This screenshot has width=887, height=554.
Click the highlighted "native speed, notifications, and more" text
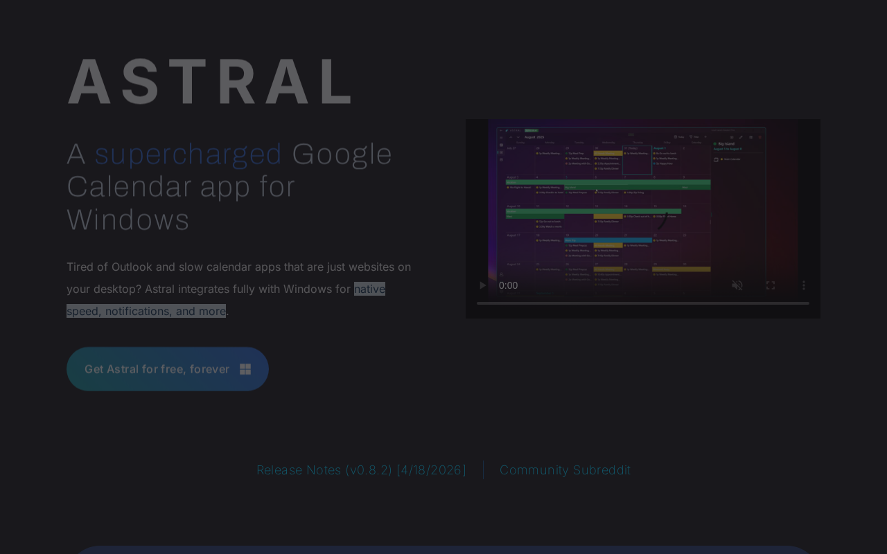(226, 300)
